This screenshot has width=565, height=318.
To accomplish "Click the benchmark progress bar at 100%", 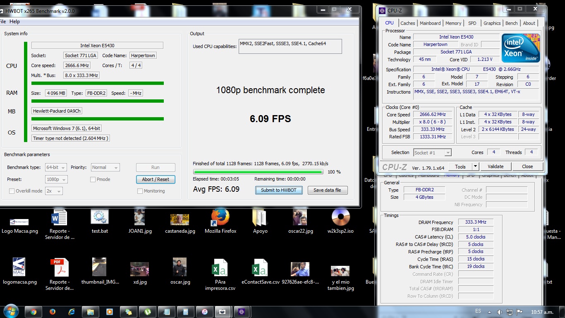I will pyautogui.click(x=259, y=172).
